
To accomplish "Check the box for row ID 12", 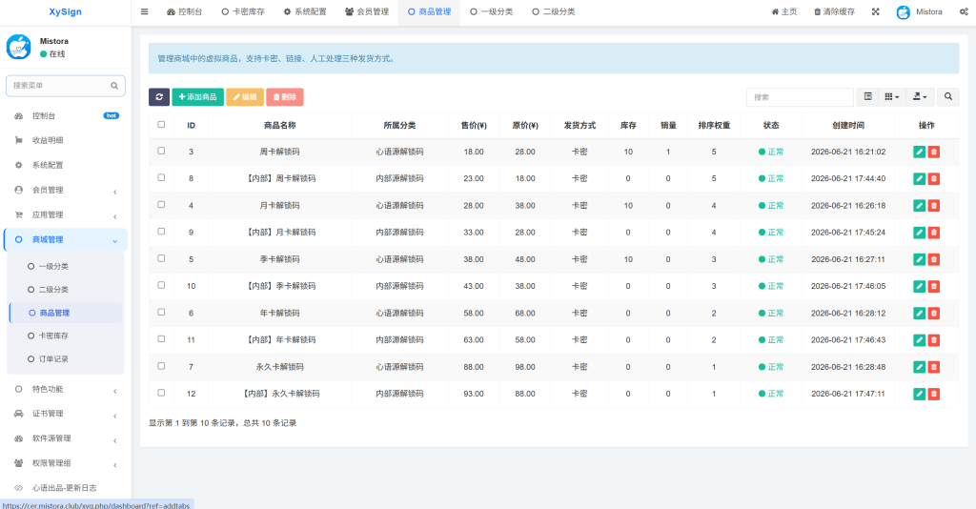I will (161, 393).
